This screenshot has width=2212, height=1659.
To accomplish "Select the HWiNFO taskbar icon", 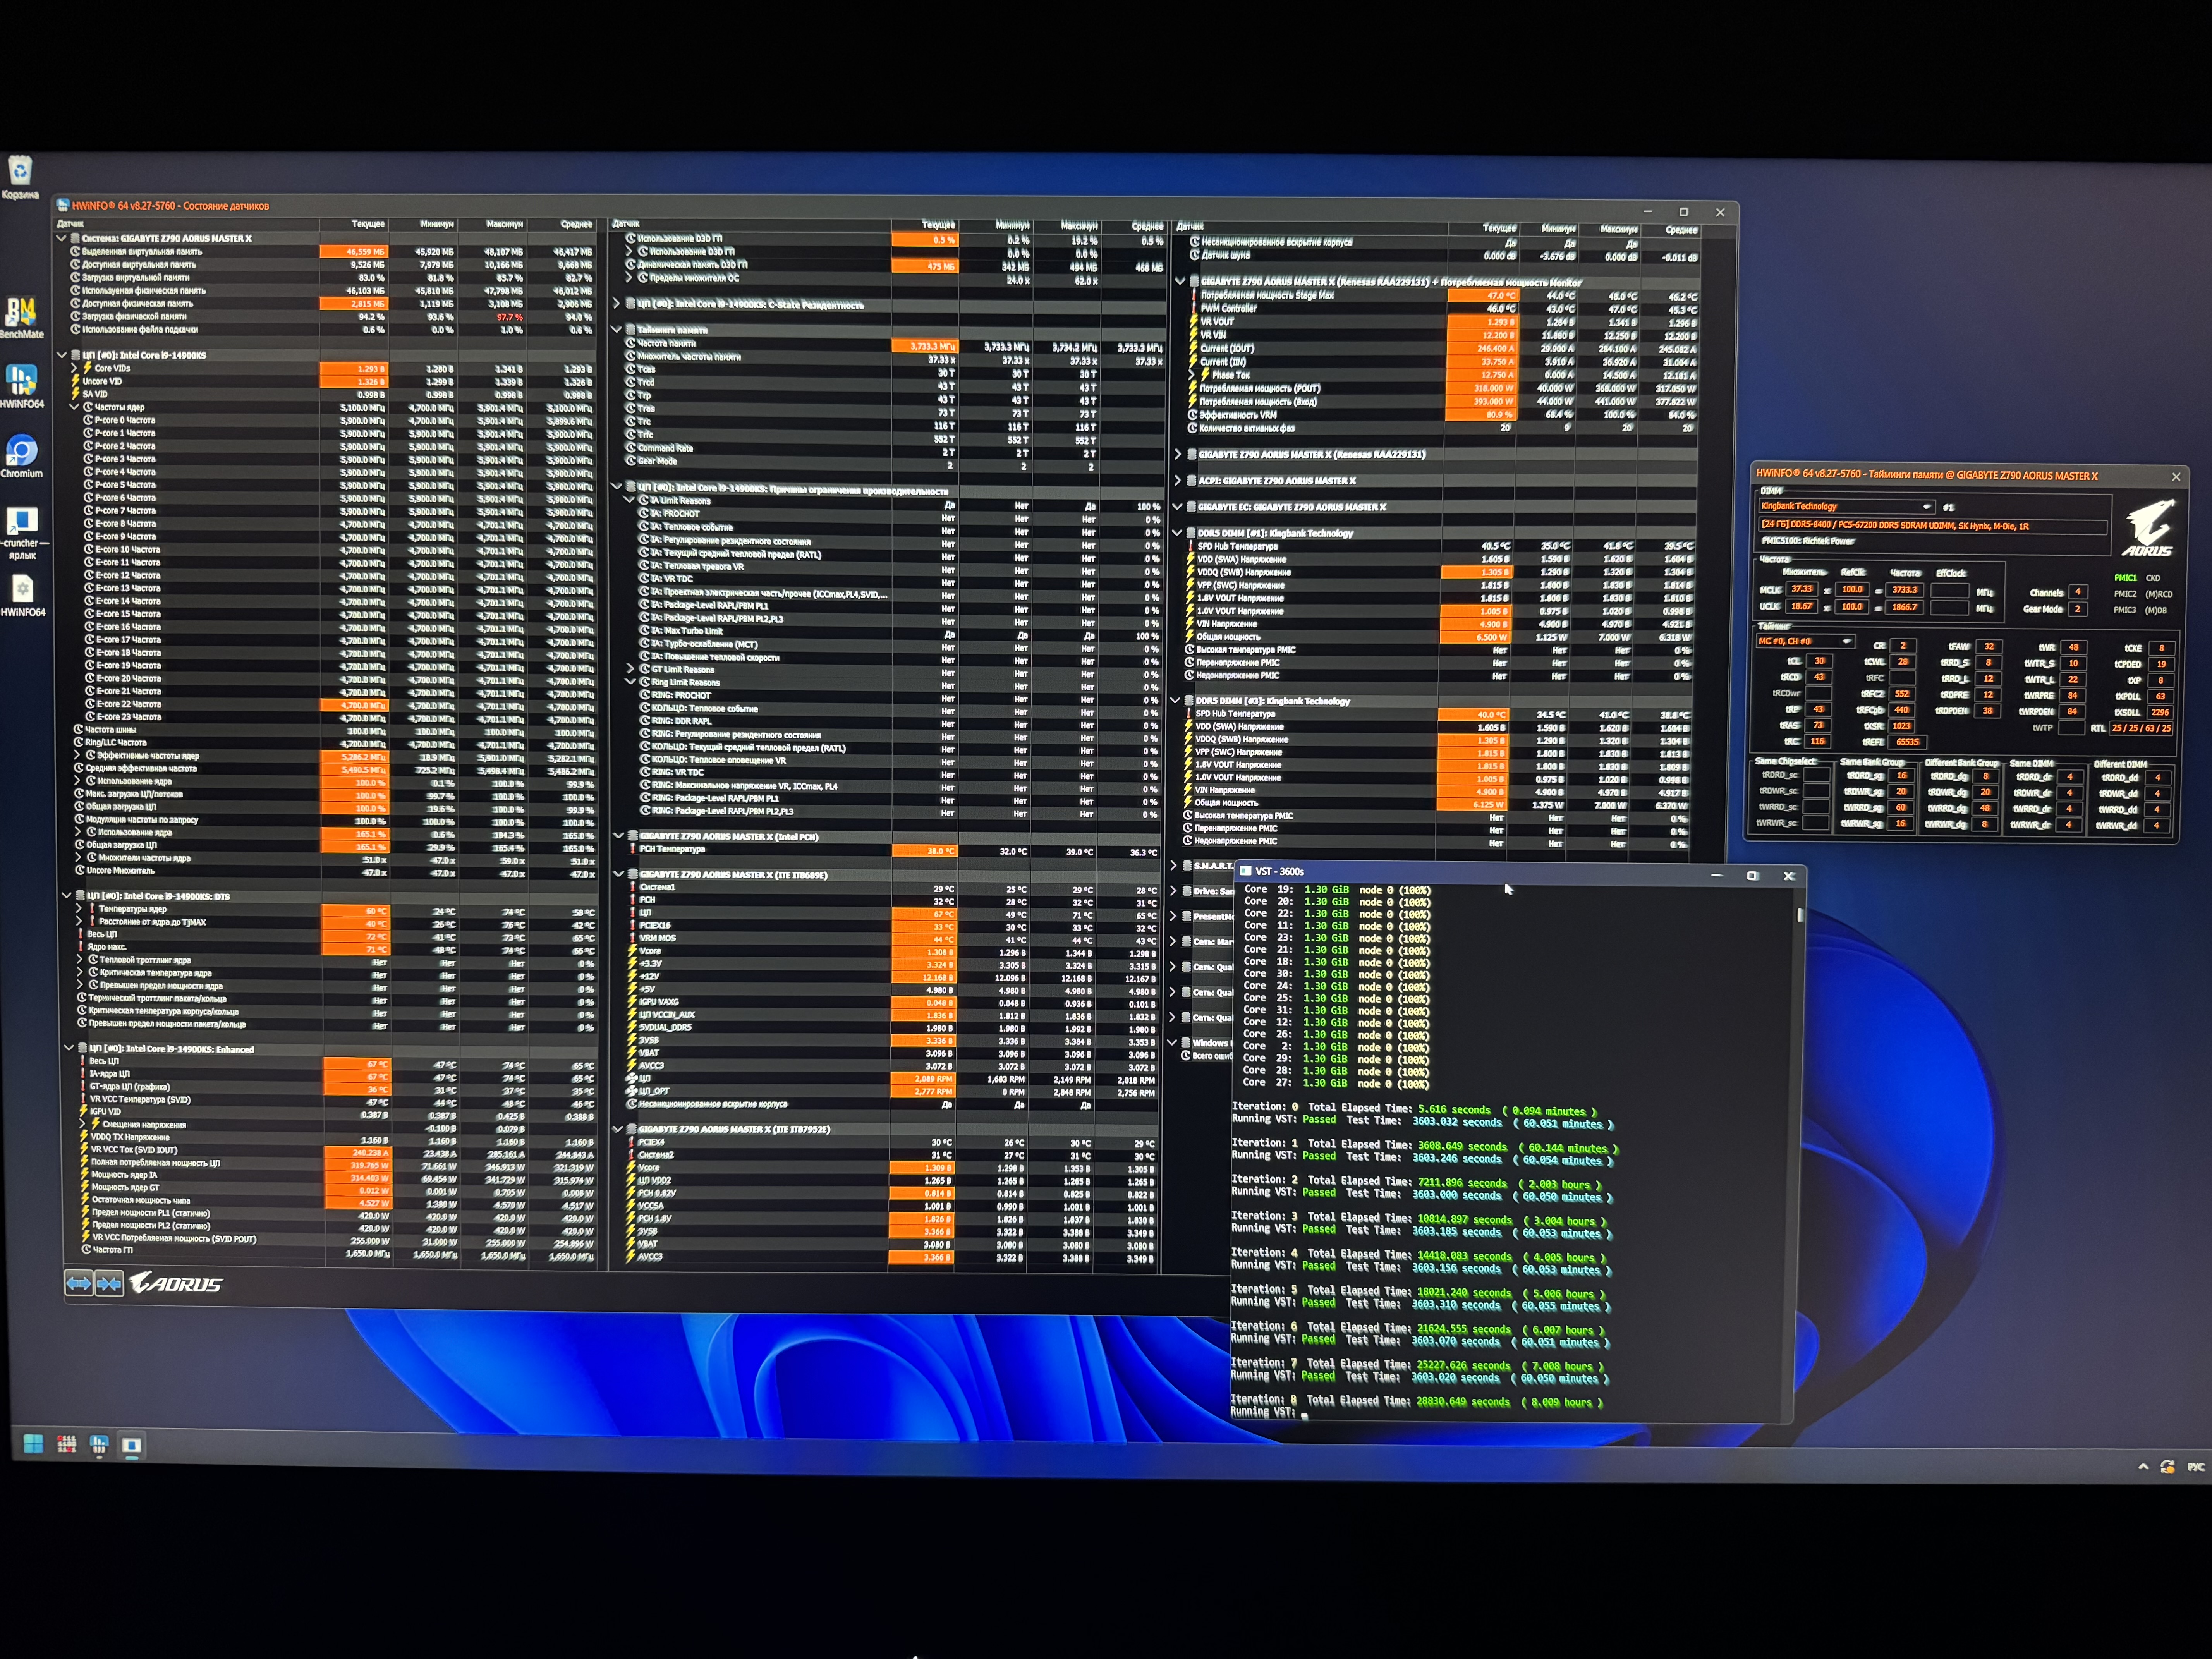I will click(x=99, y=1445).
